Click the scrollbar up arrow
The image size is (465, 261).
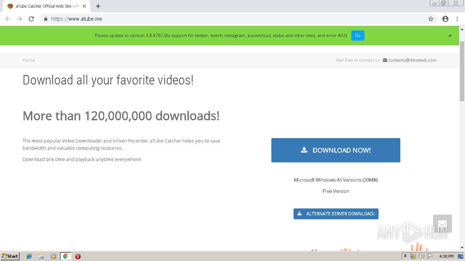(x=462, y=29)
